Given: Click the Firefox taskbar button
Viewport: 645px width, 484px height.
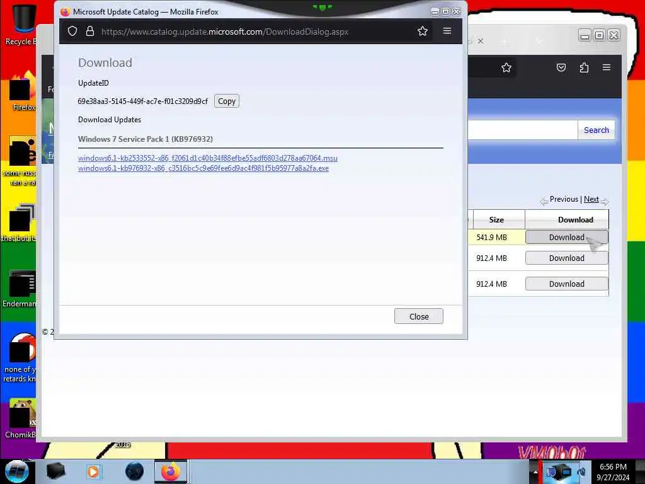Looking at the screenshot, I should tap(171, 471).
